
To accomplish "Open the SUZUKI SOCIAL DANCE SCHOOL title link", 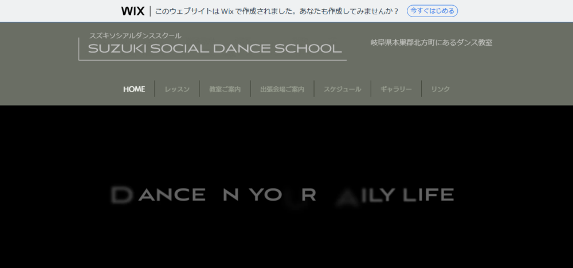I will 215,49.
